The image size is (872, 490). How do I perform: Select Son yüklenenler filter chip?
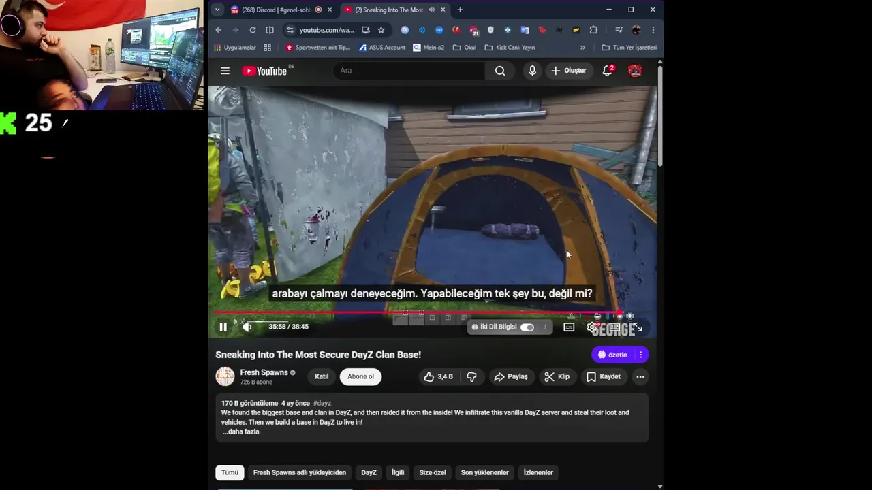click(485, 472)
